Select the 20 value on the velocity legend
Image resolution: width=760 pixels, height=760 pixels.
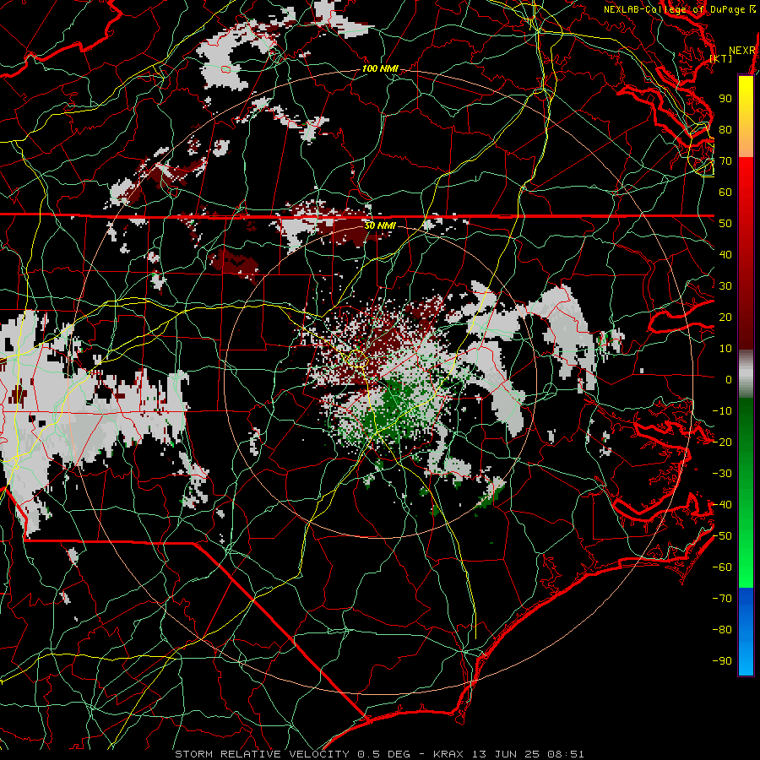tap(725, 318)
